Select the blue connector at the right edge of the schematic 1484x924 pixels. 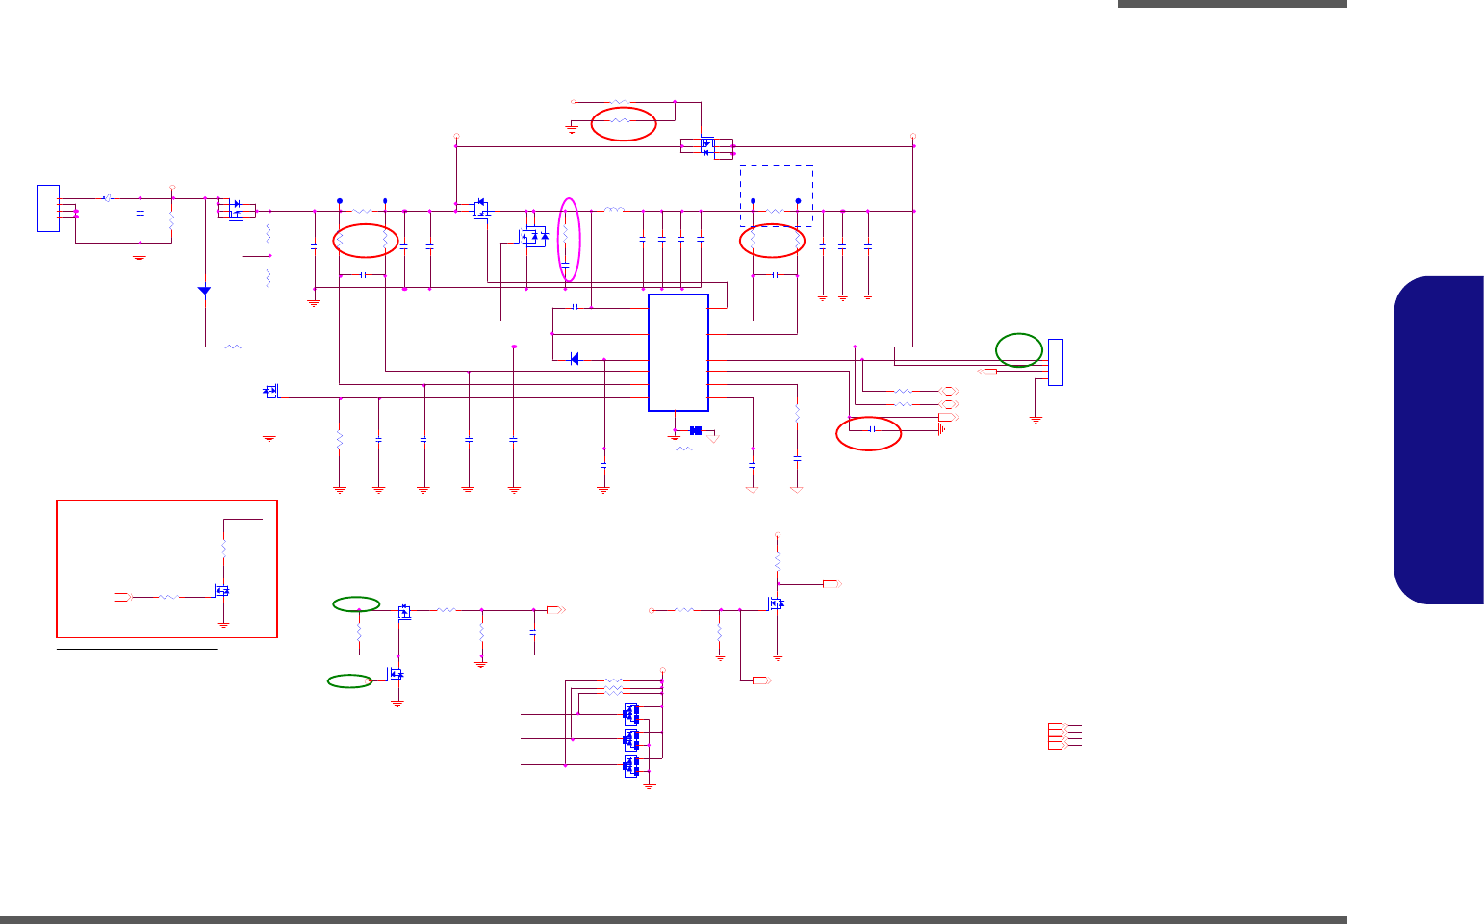click(1056, 362)
